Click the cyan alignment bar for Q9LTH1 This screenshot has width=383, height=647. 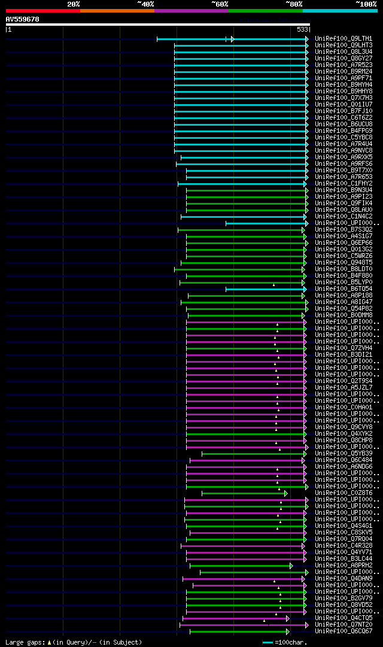click(x=233, y=39)
